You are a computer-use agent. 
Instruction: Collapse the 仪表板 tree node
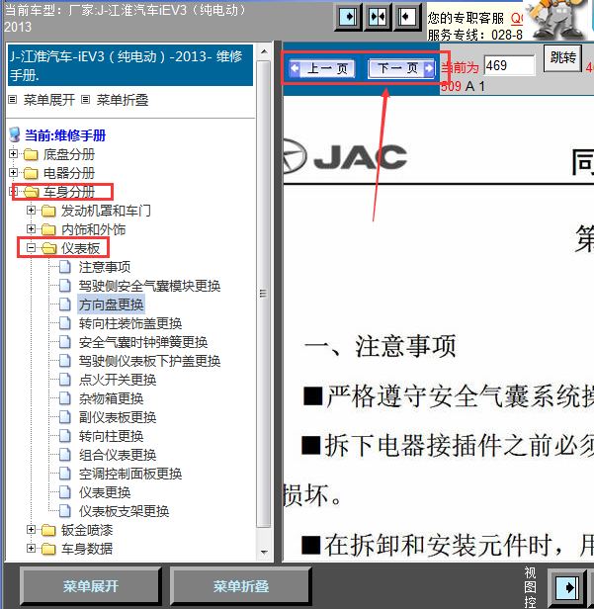click(x=31, y=247)
